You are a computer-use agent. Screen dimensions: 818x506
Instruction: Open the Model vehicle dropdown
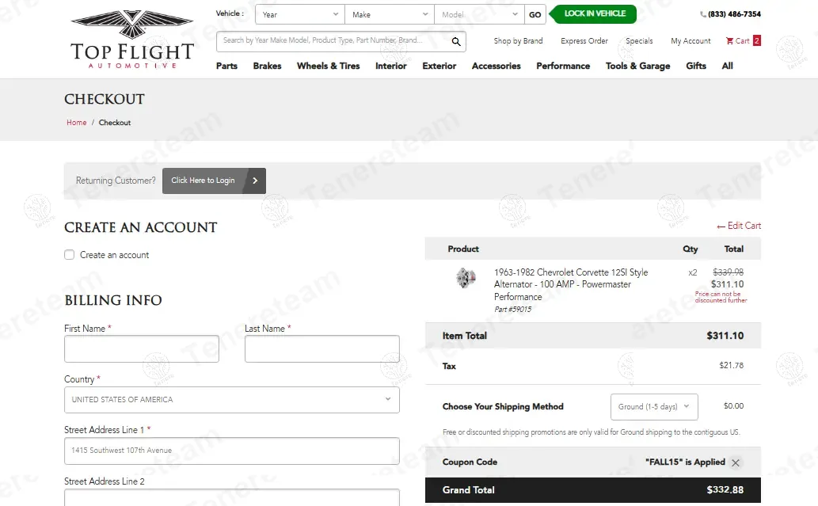click(479, 14)
